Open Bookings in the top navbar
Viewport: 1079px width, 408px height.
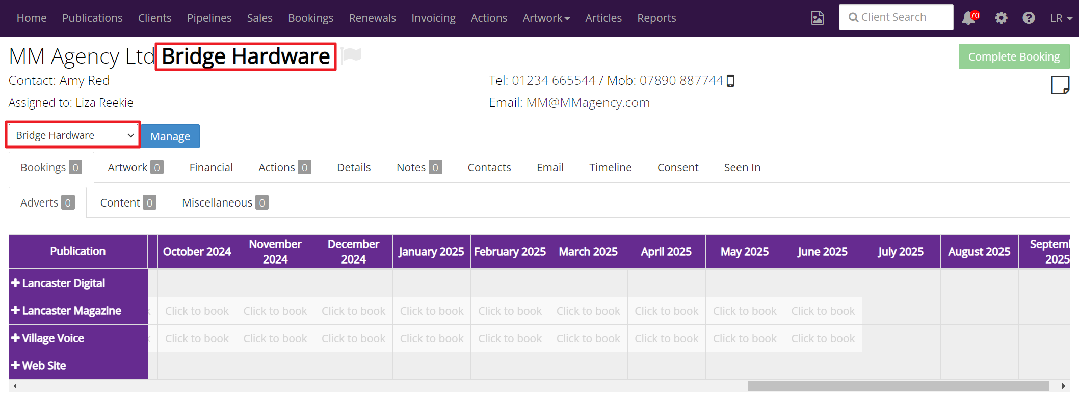click(x=310, y=18)
